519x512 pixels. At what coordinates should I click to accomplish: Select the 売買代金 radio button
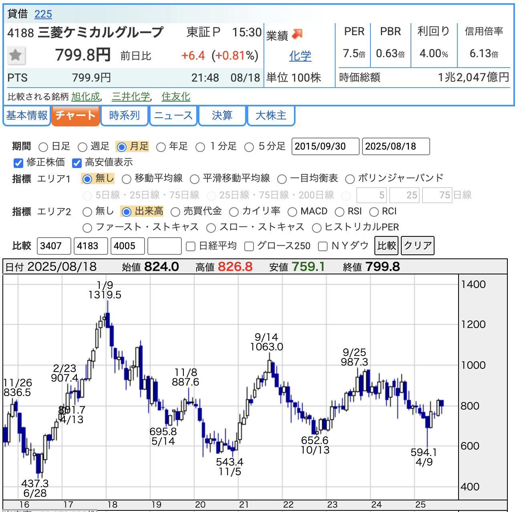point(175,212)
